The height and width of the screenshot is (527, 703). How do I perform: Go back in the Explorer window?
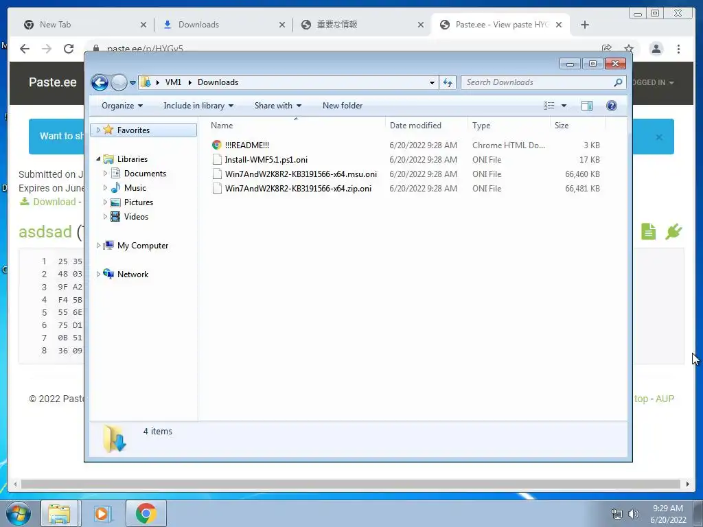coord(100,82)
